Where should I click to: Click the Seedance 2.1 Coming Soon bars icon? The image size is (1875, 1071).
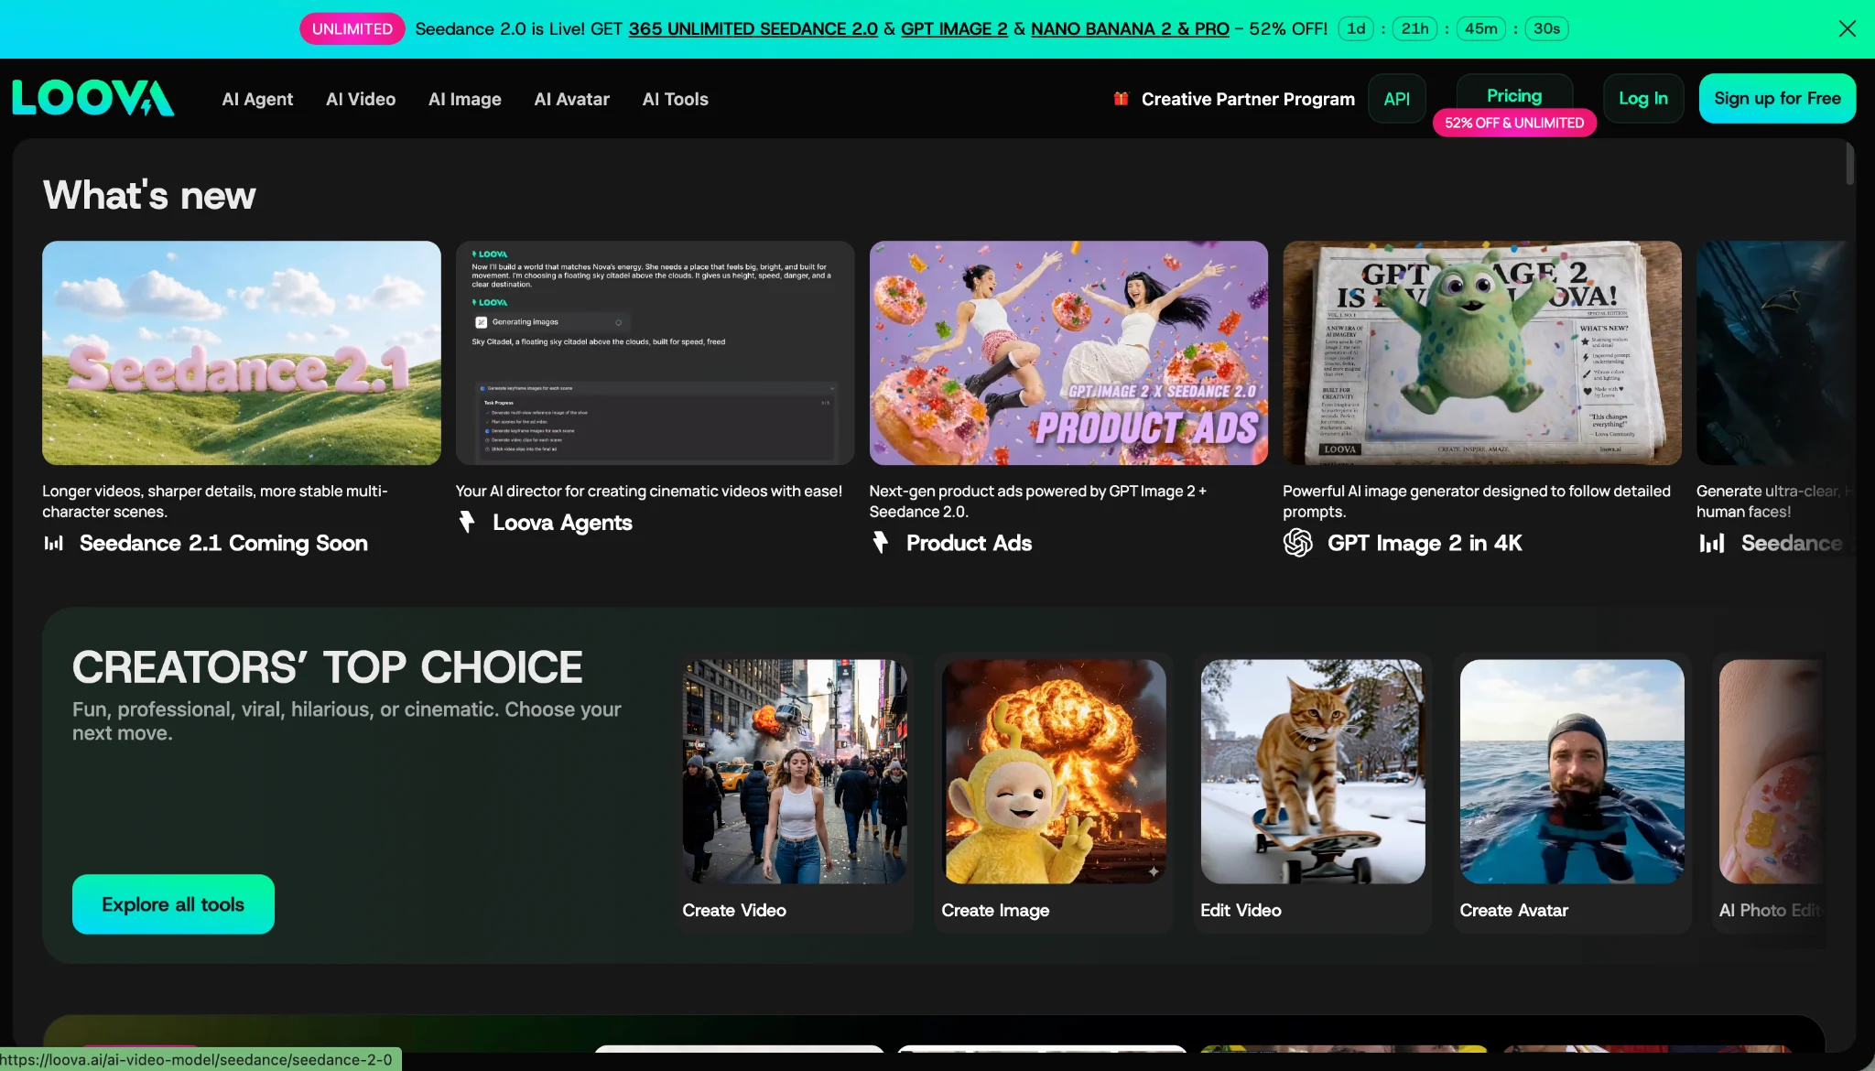(x=54, y=543)
